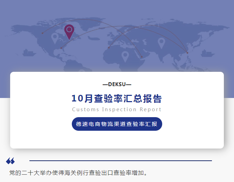
Task: Click the DEKSU brand label
Action: [x=117, y=84]
